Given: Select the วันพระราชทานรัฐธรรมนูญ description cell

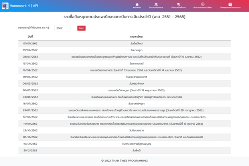Looking at the screenshot, I should [136, 144].
